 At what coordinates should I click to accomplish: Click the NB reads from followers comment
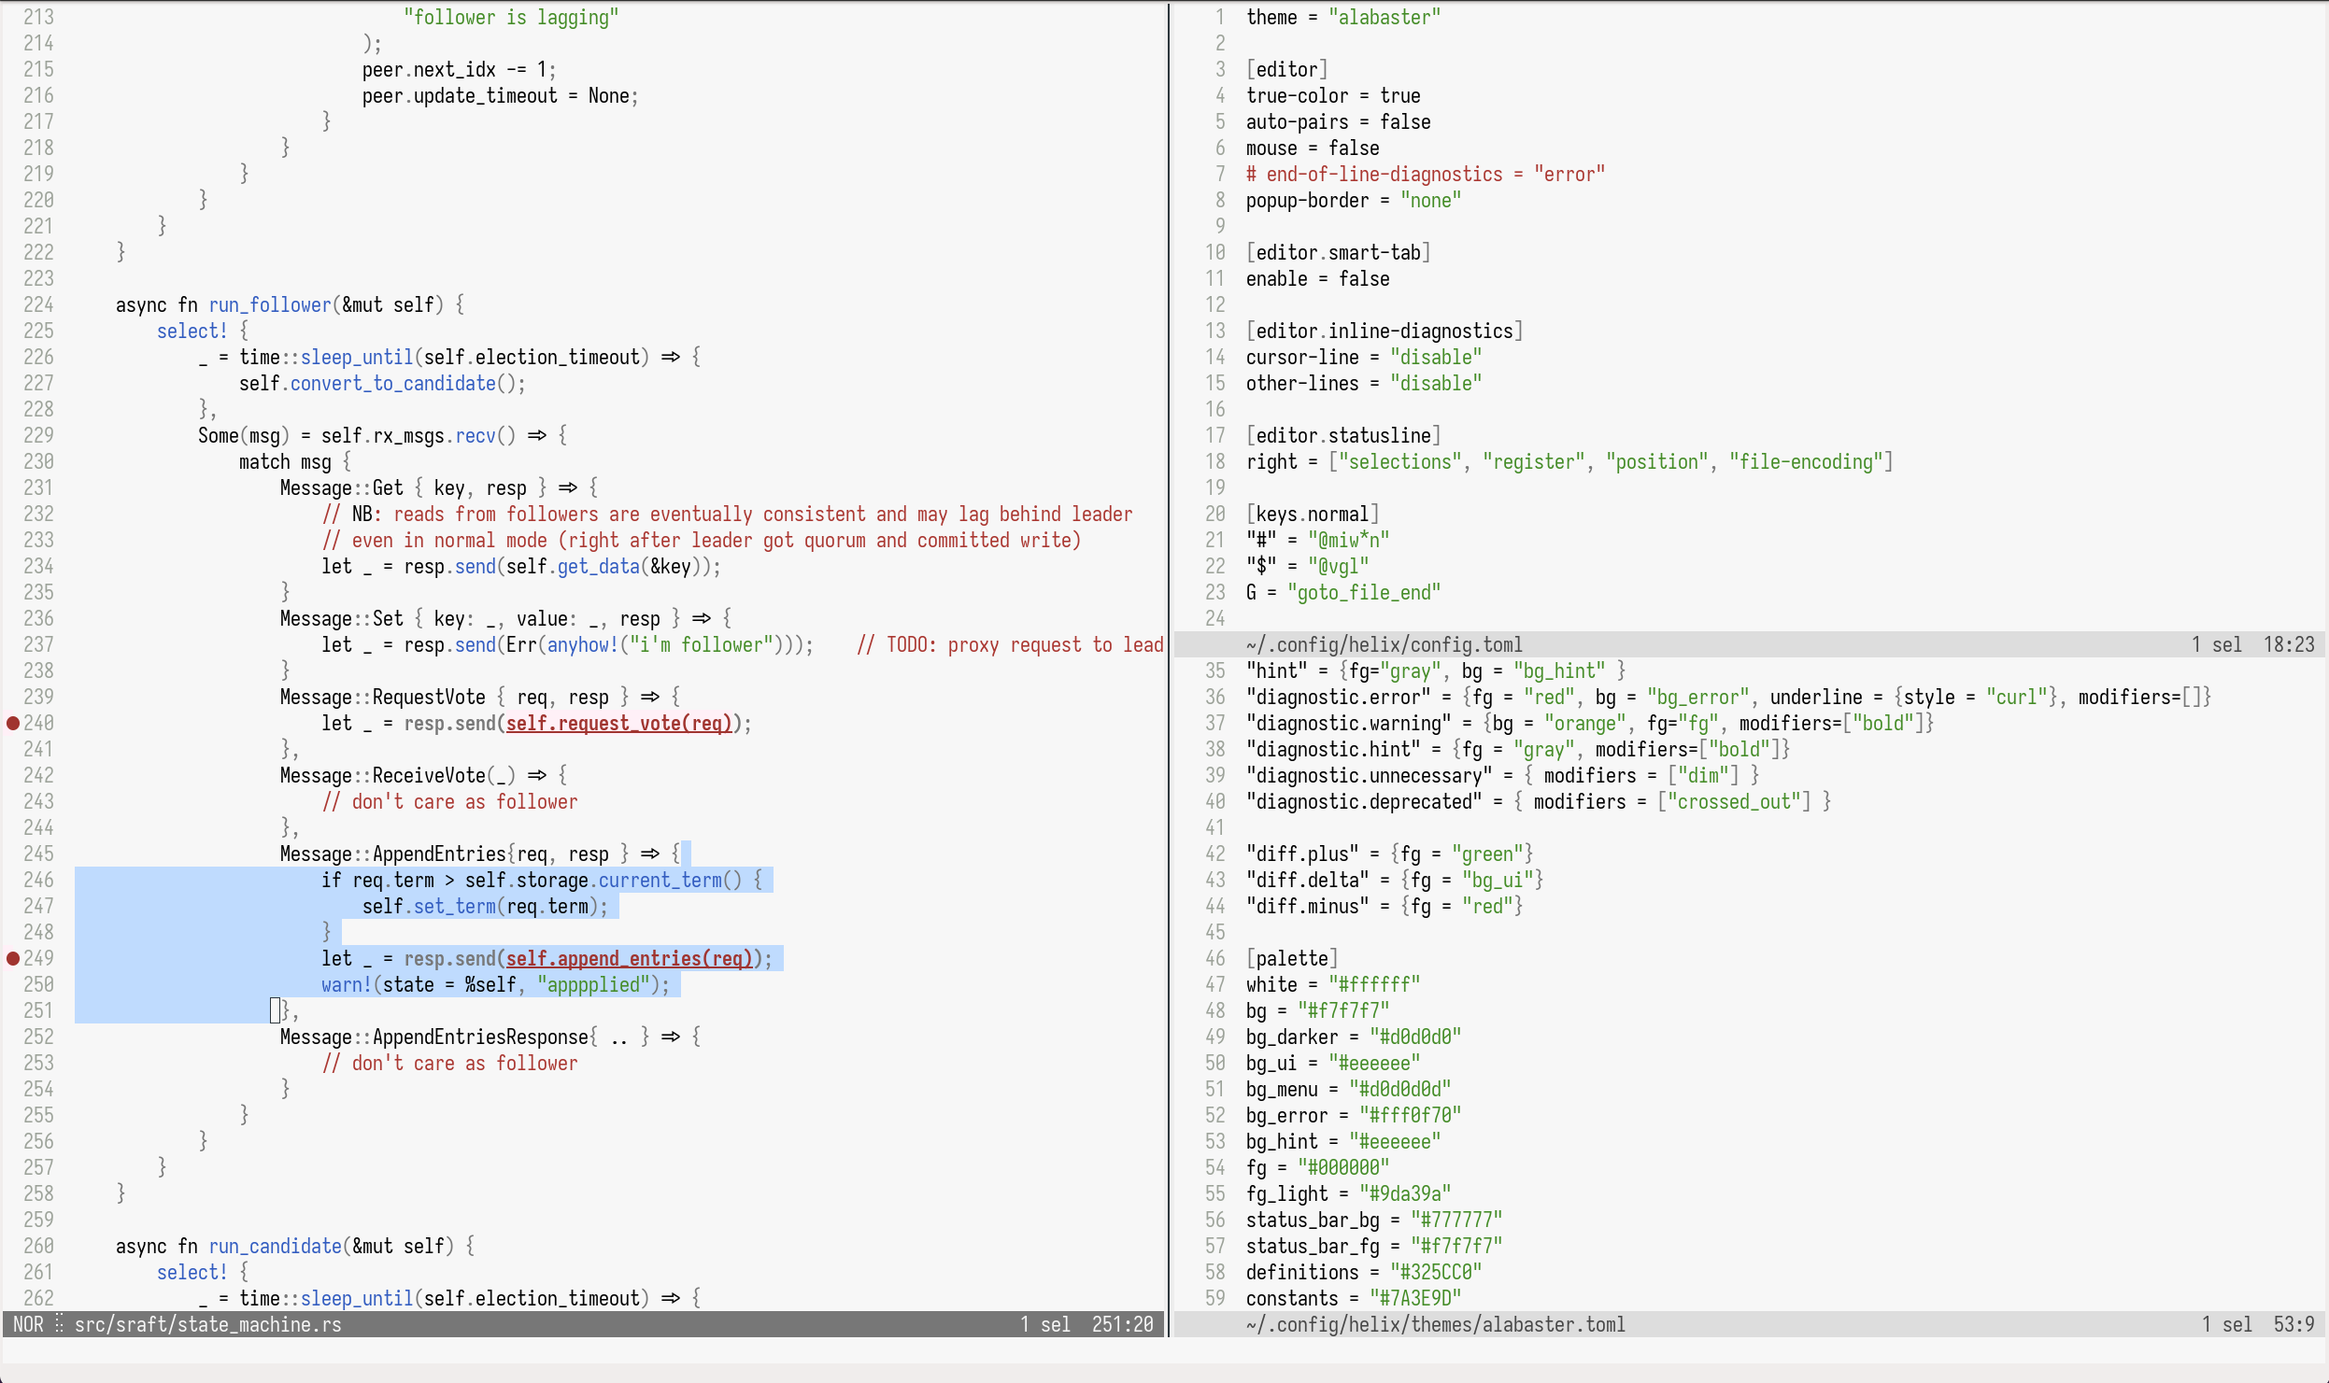pyautogui.click(x=728, y=514)
